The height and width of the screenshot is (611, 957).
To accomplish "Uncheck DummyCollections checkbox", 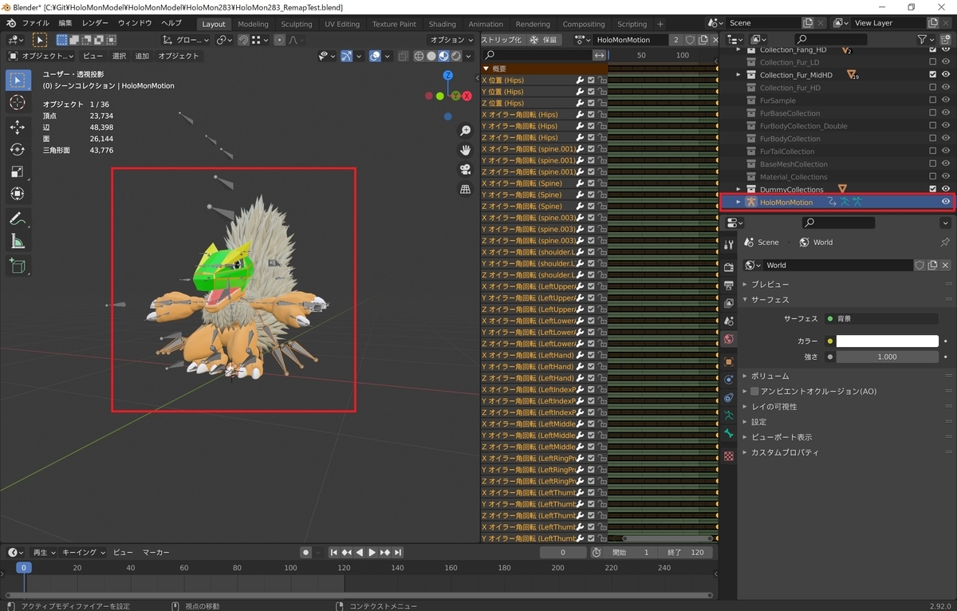I will coord(932,189).
